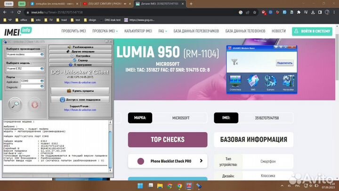This screenshot has height=191, width=339.
Task: Open Настройки section in DC-Unlocker
Action: [x=81, y=56]
